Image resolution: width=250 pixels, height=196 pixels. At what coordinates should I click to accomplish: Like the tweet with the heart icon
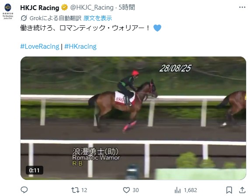click(x=126, y=190)
